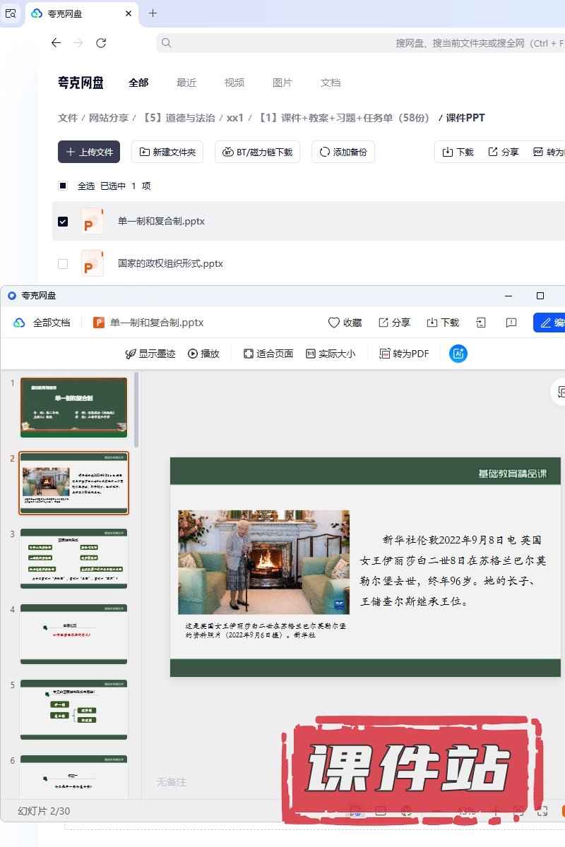
Task: Check the 国家的政权组织形式.pptx checkbox
Action: [63, 263]
